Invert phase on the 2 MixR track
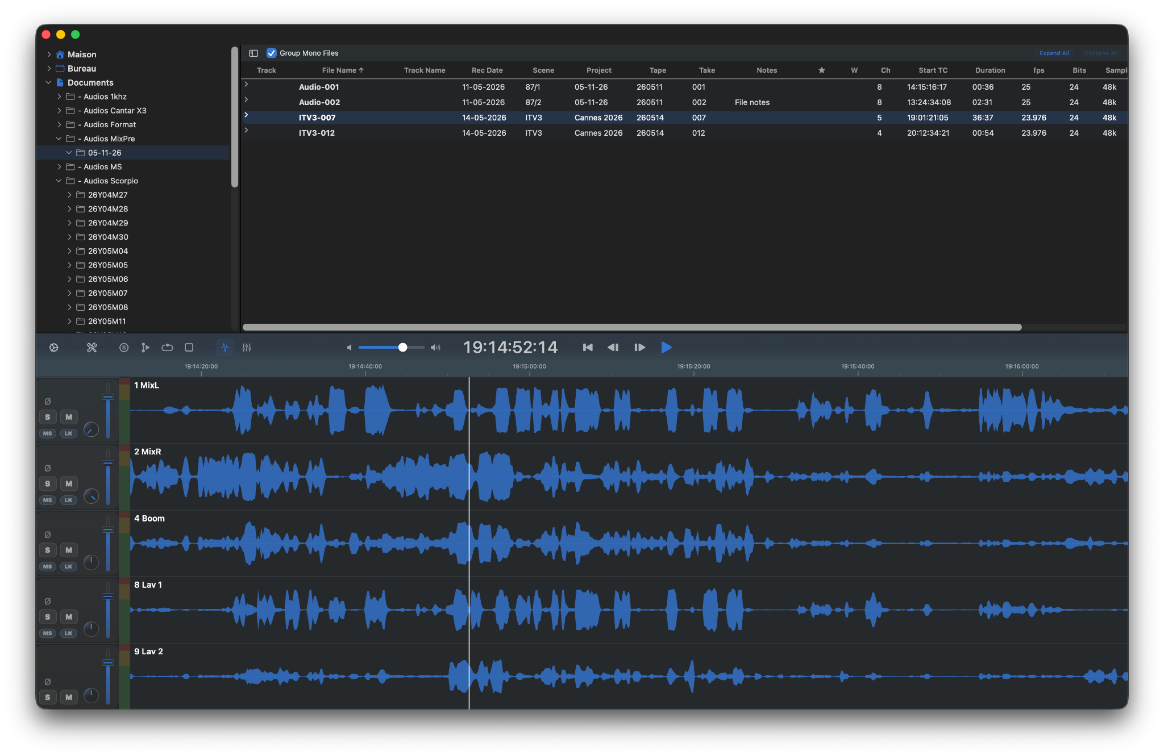Viewport: 1164px width, 756px height. coord(48,469)
